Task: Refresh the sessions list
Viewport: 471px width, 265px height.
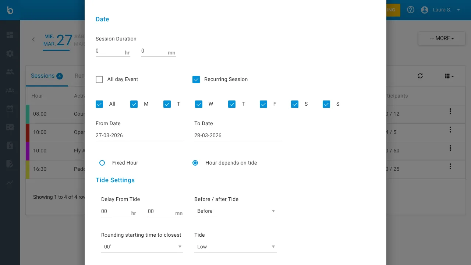Action: pos(420,76)
